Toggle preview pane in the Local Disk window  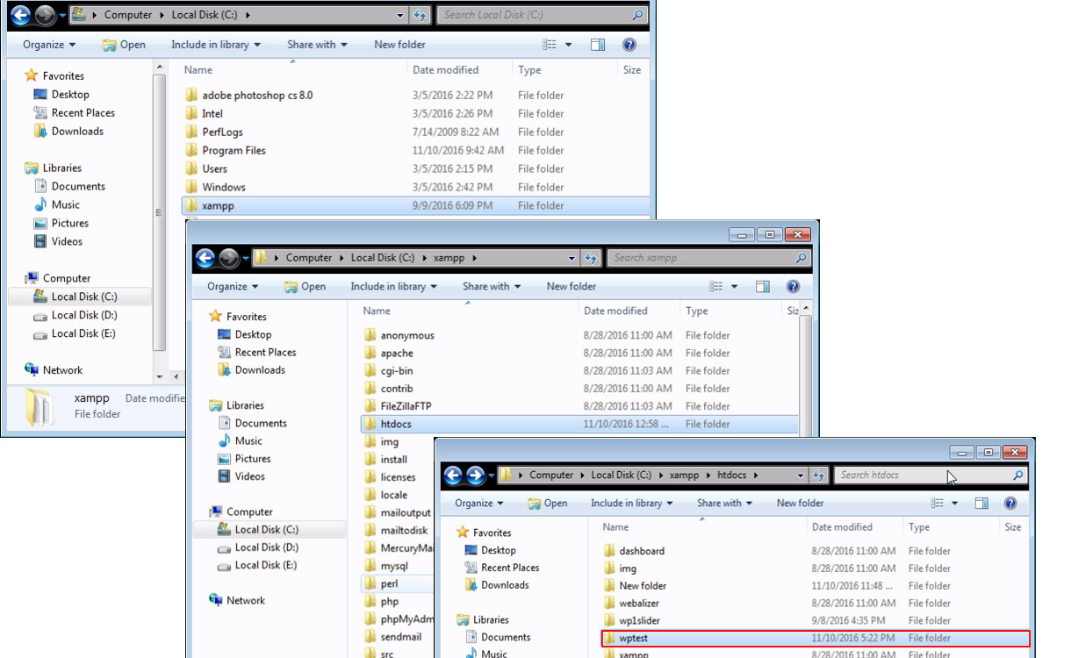pos(598,45)
